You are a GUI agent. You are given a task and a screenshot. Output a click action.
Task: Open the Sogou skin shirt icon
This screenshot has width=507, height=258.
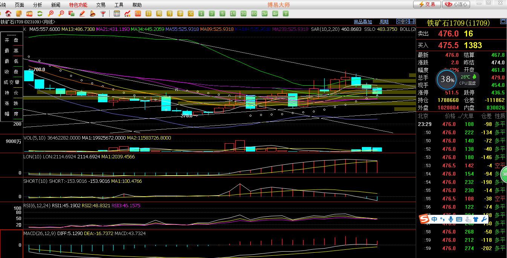[x=475, y=219]
